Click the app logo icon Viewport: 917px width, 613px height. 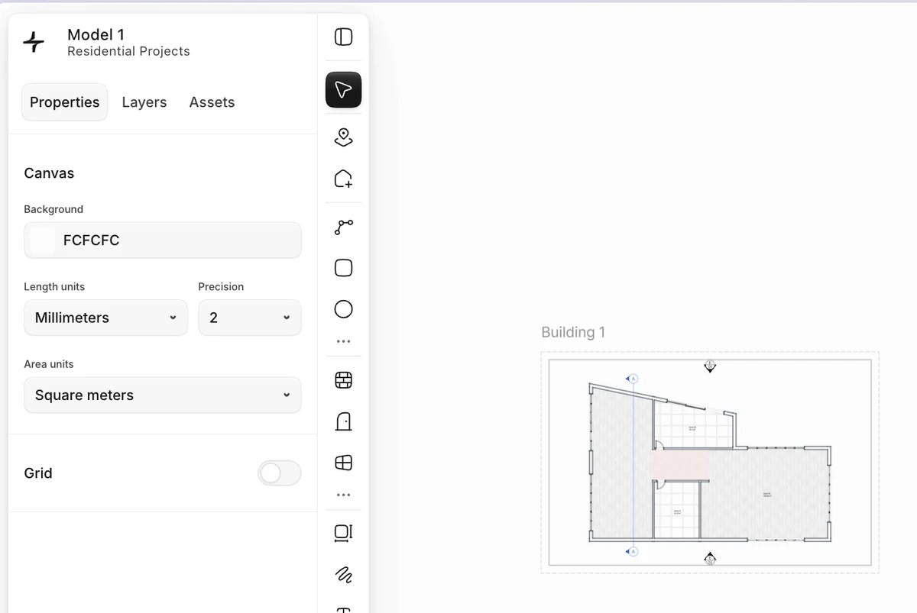(x=34, y=42)
